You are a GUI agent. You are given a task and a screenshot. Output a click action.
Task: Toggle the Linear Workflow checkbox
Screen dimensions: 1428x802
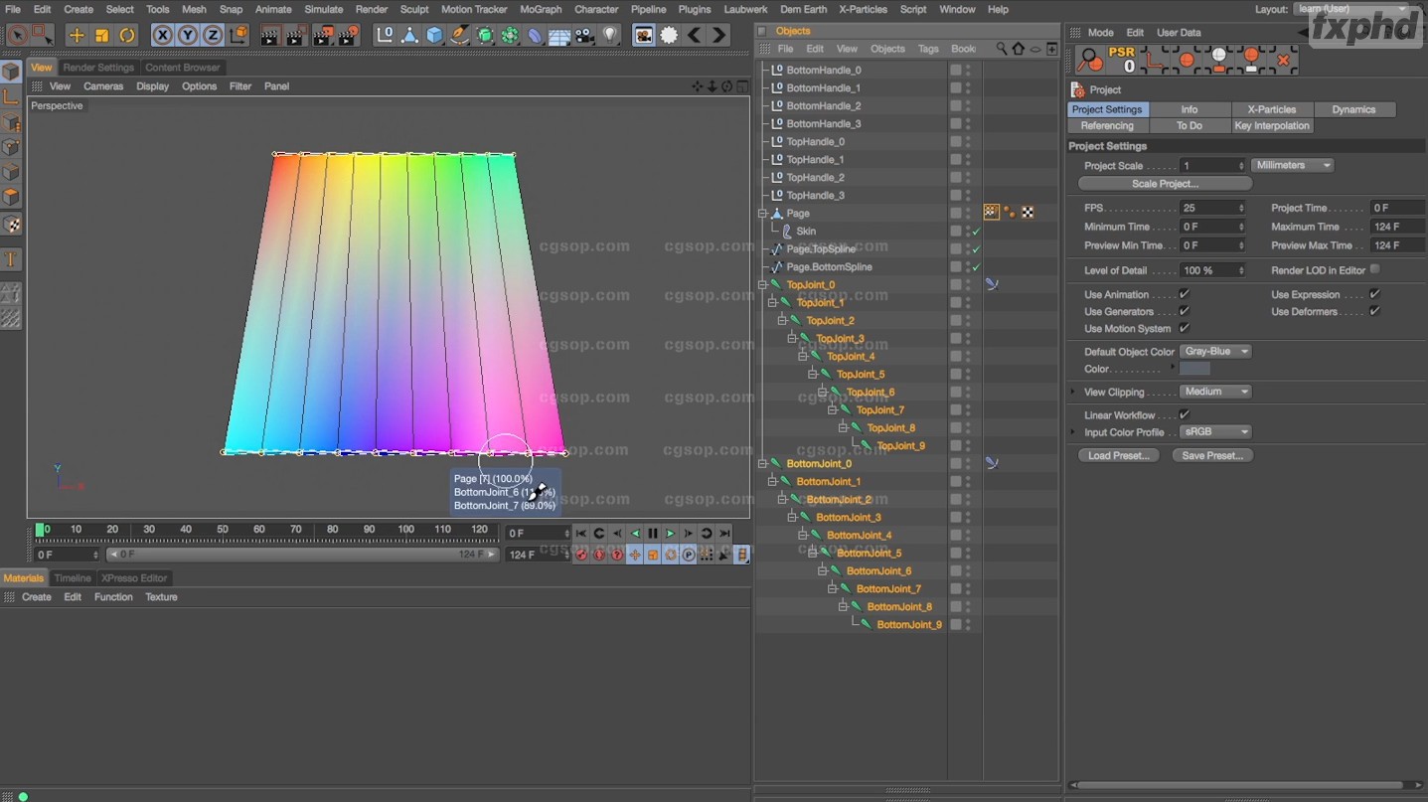pyautogui.click(x=1184, y=415)
